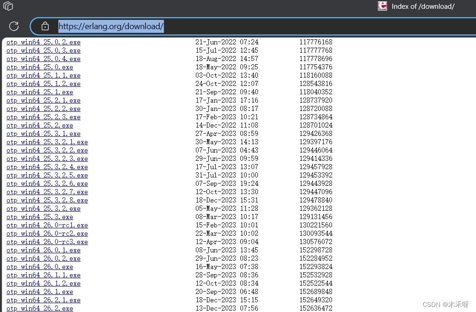The width and height of the screenshot is (476, 312).
Task: Download otp_win64_25.2.3.exe installer
Action: coord(44,117)
